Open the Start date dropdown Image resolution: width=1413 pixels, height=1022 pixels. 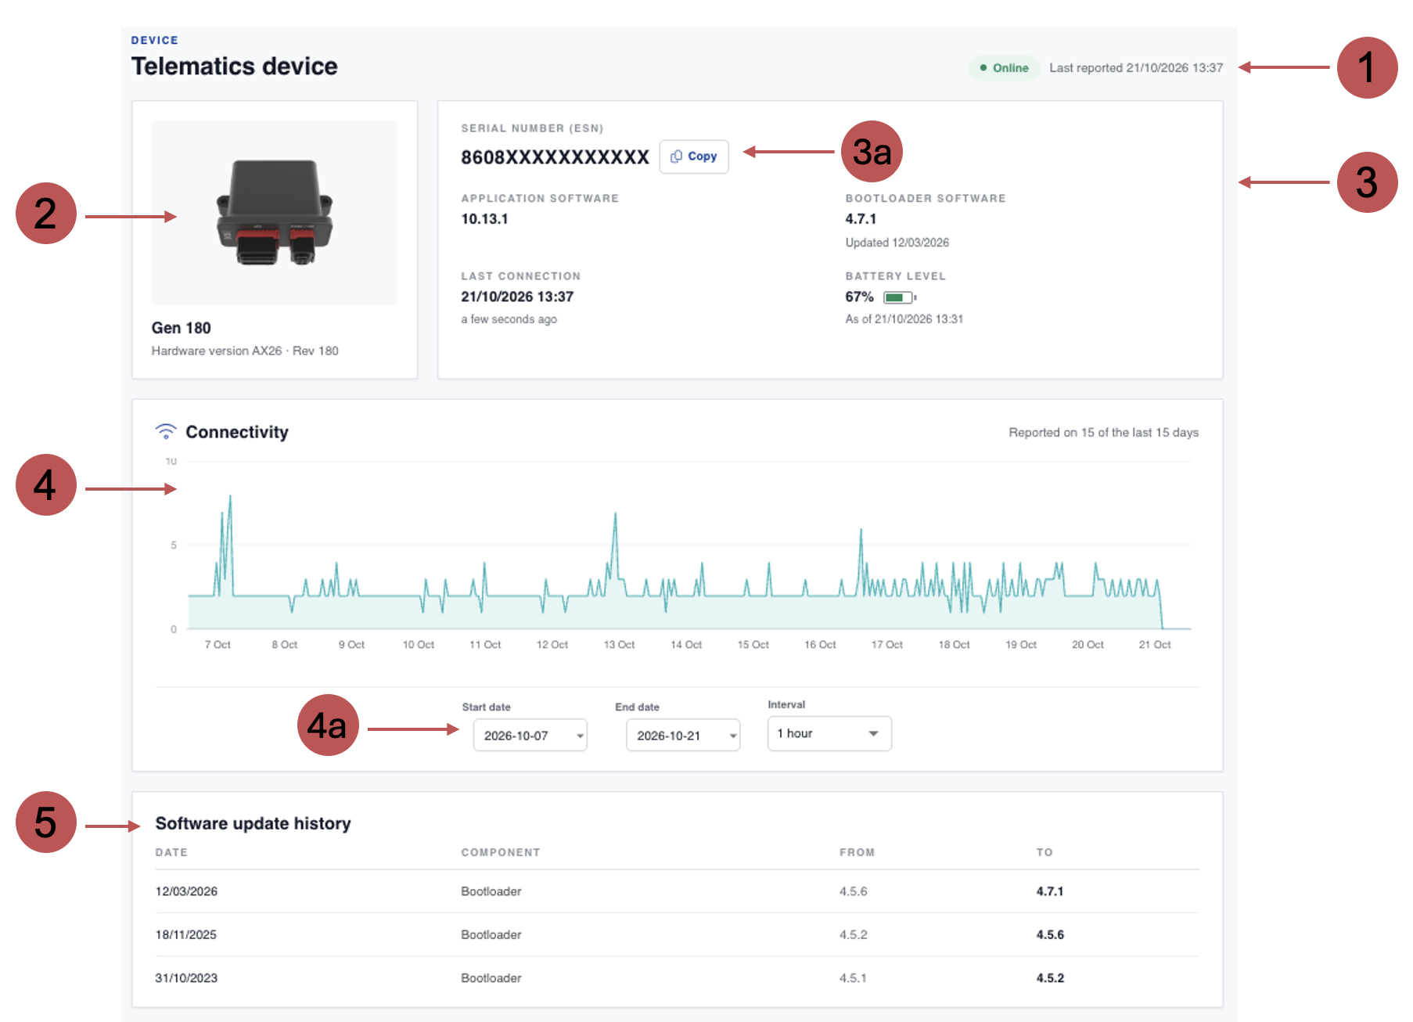[530, 735]
